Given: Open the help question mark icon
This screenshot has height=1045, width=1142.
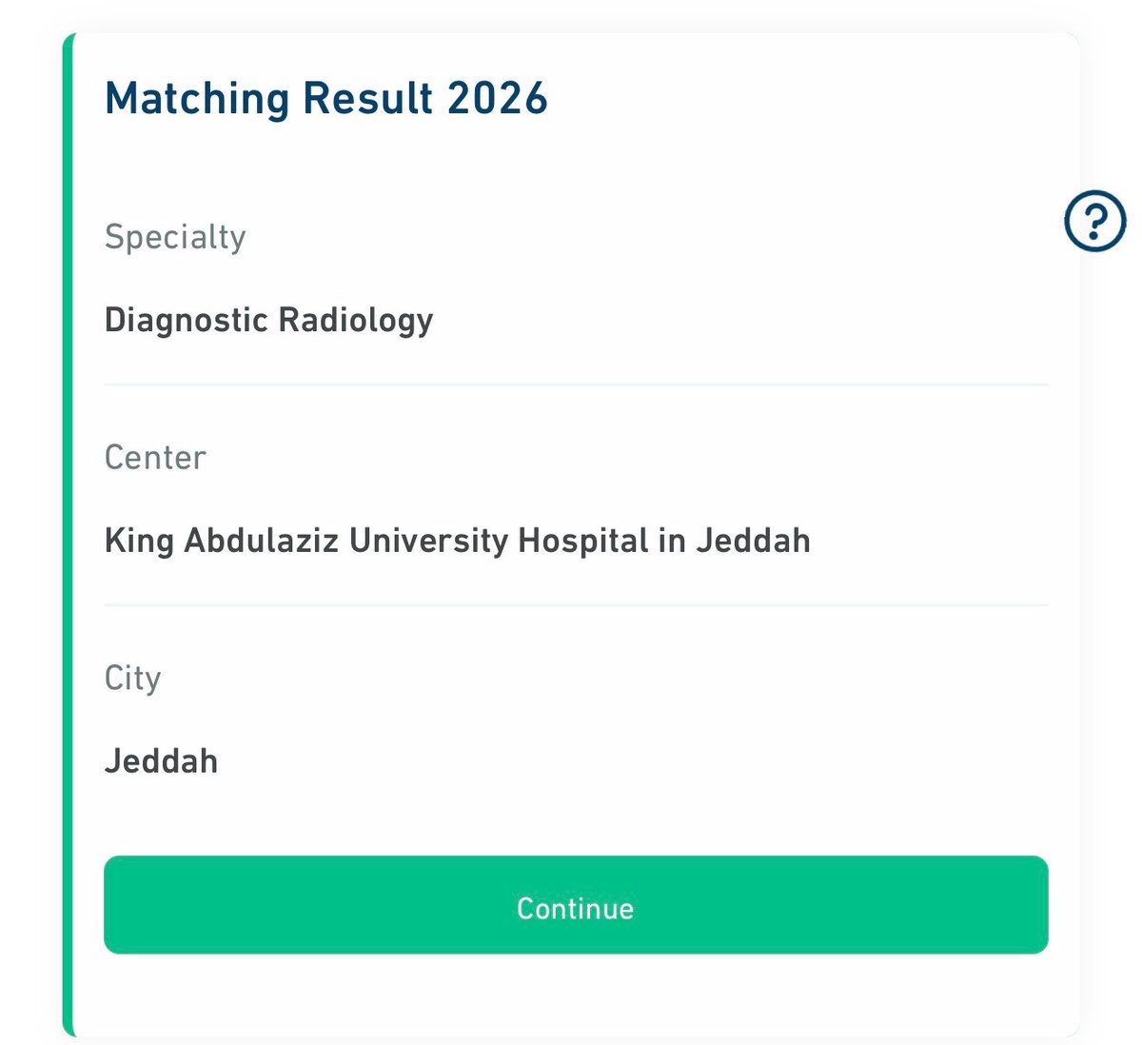Looking at the screenshot, I should [1094, 221].
